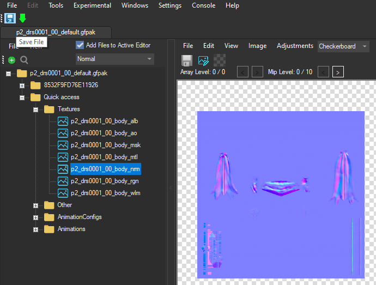Click the Other folder icon
376x285 pixels.
(49, 205)
